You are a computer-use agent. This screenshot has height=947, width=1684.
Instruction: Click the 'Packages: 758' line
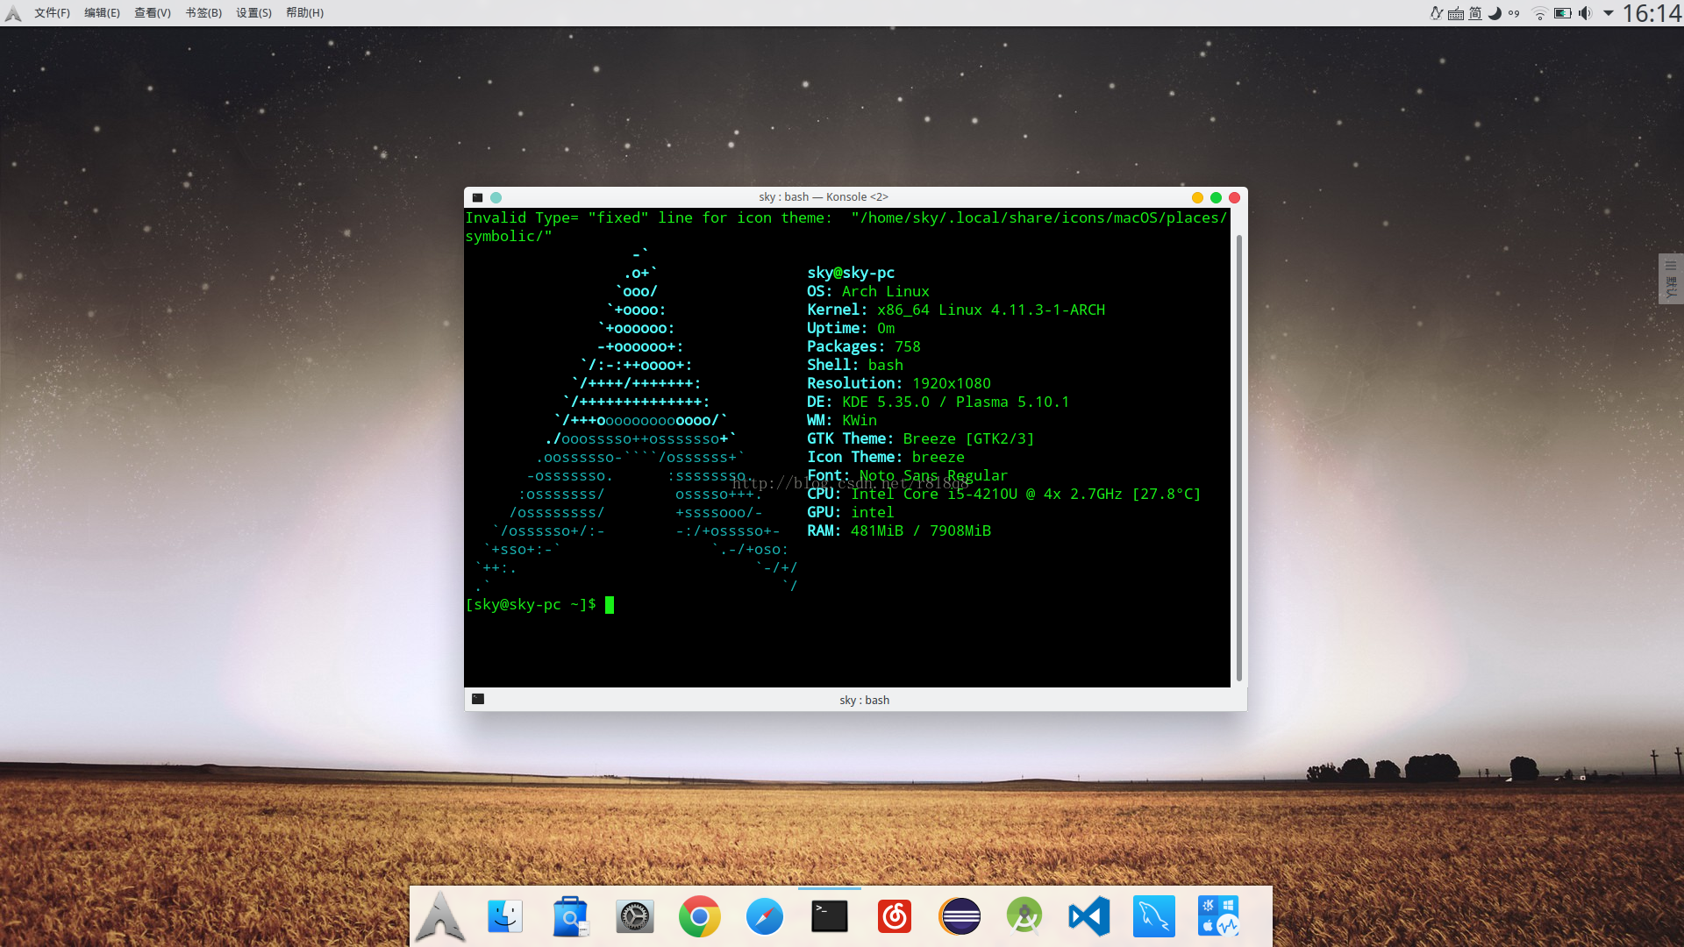coord(864,347)
